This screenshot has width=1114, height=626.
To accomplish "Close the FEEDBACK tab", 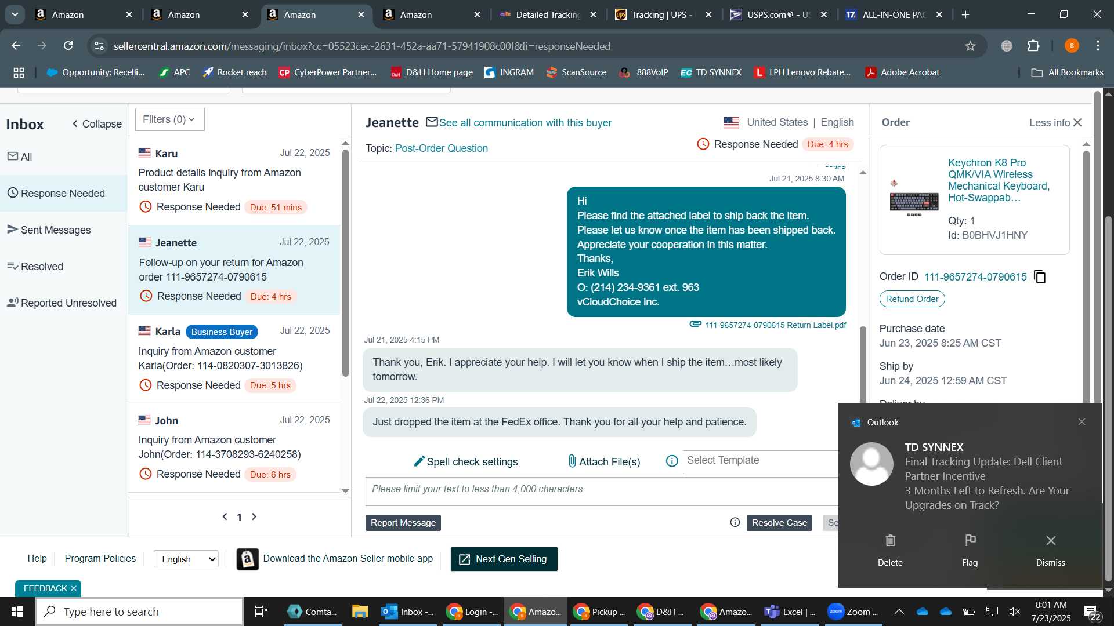I will coord(74,588).
